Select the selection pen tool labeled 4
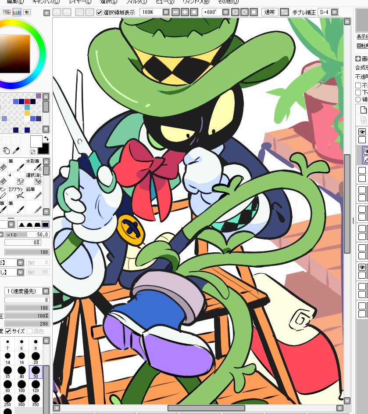 pyautogui.click(x=16, y=179)
